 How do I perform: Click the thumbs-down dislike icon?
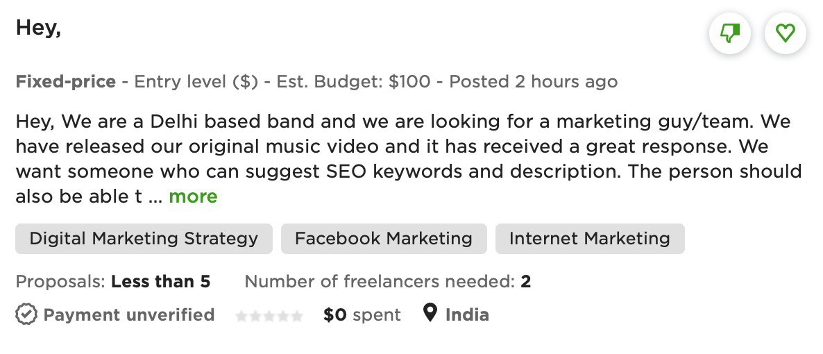coord(730,33)
